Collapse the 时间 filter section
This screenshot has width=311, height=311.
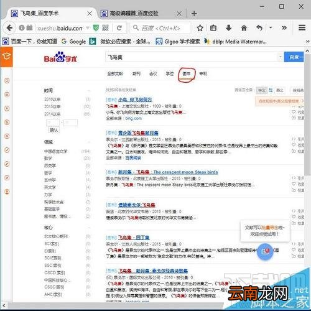point(88,91)
